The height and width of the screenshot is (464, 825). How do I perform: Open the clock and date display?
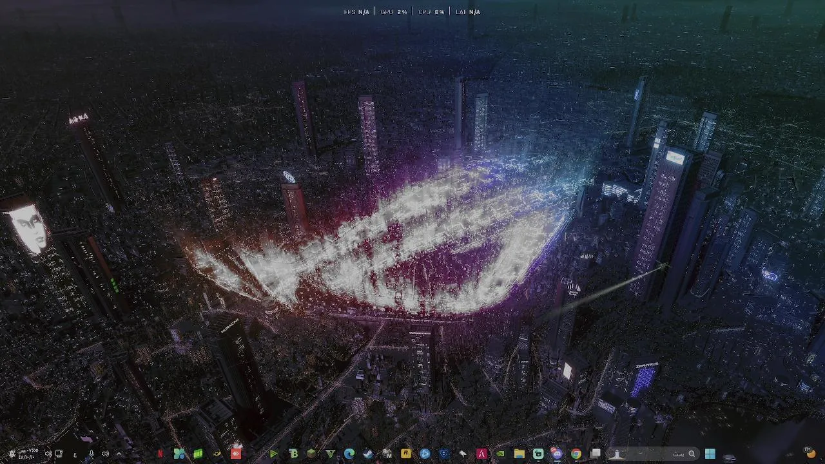tap(28, 454)
